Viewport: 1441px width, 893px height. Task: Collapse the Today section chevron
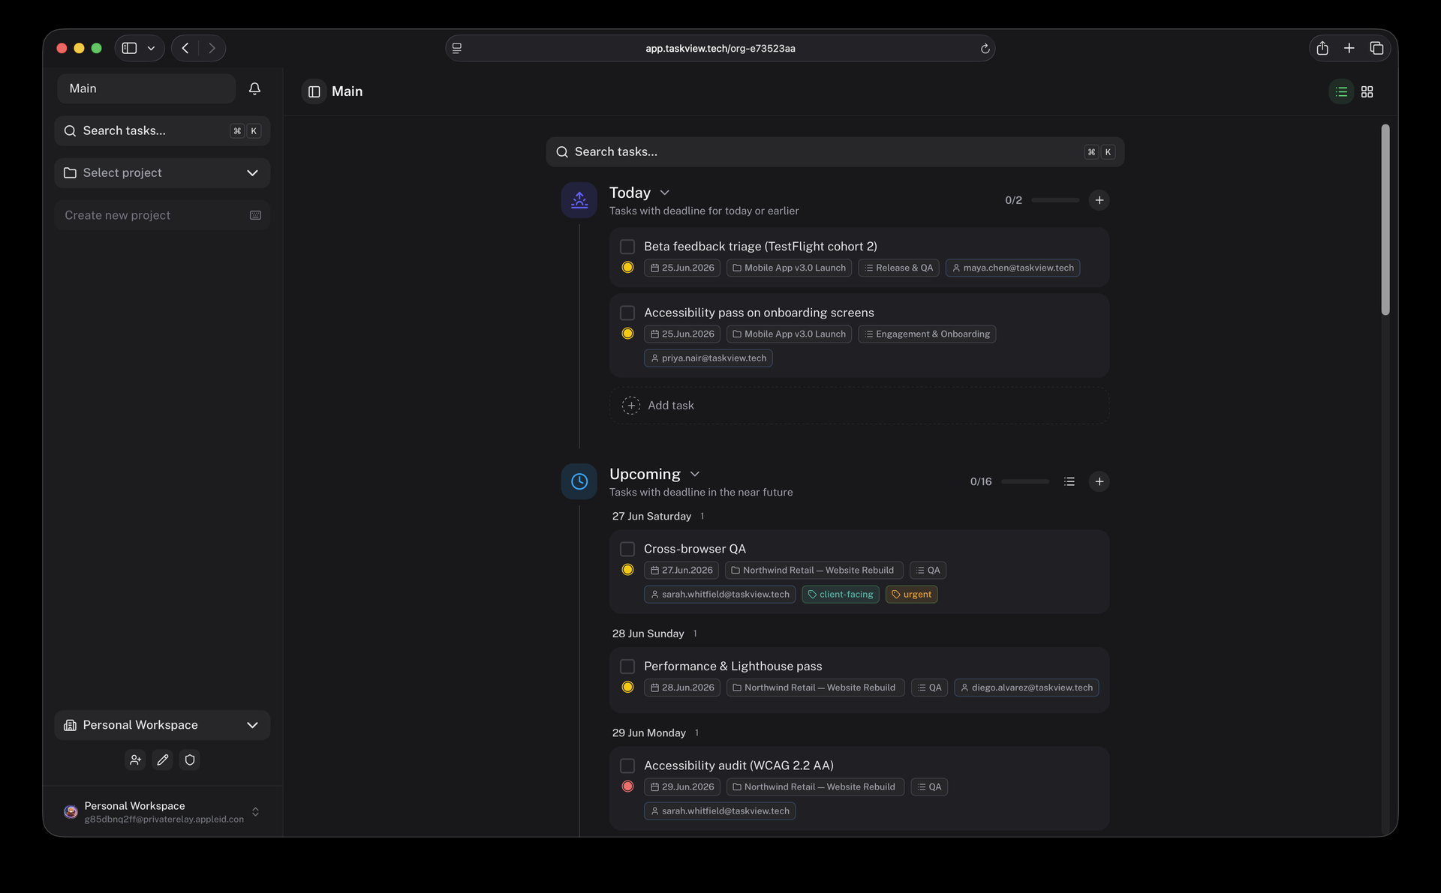(665, 193)
